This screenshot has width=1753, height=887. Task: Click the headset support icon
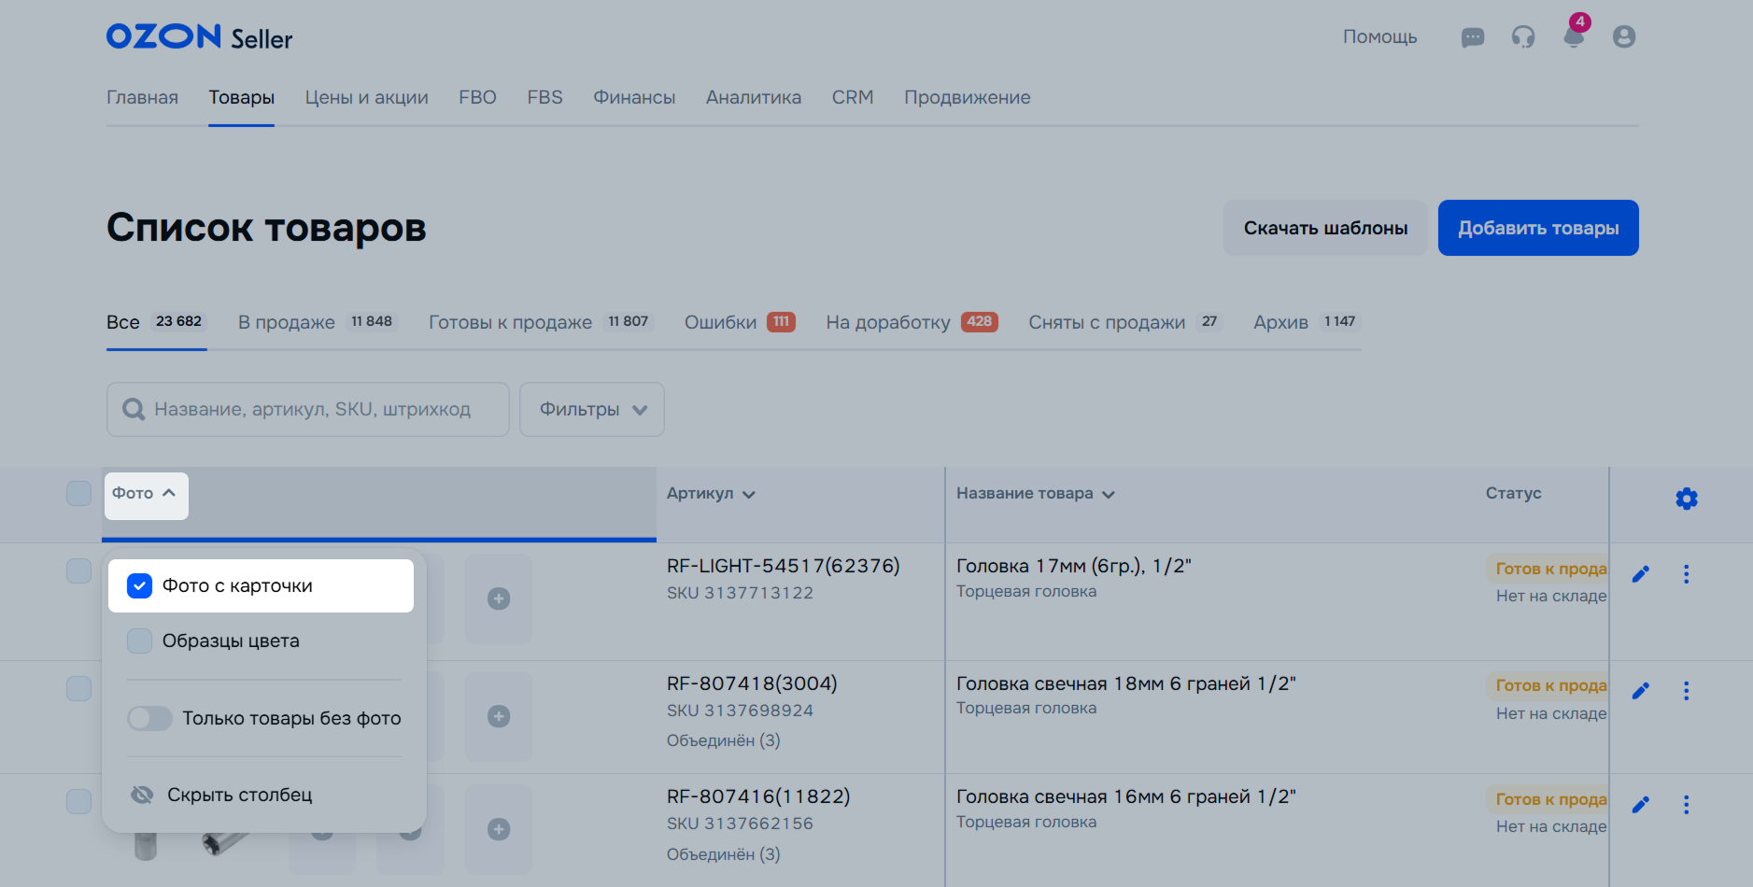pyautogui.click(x=1522, y=37)
